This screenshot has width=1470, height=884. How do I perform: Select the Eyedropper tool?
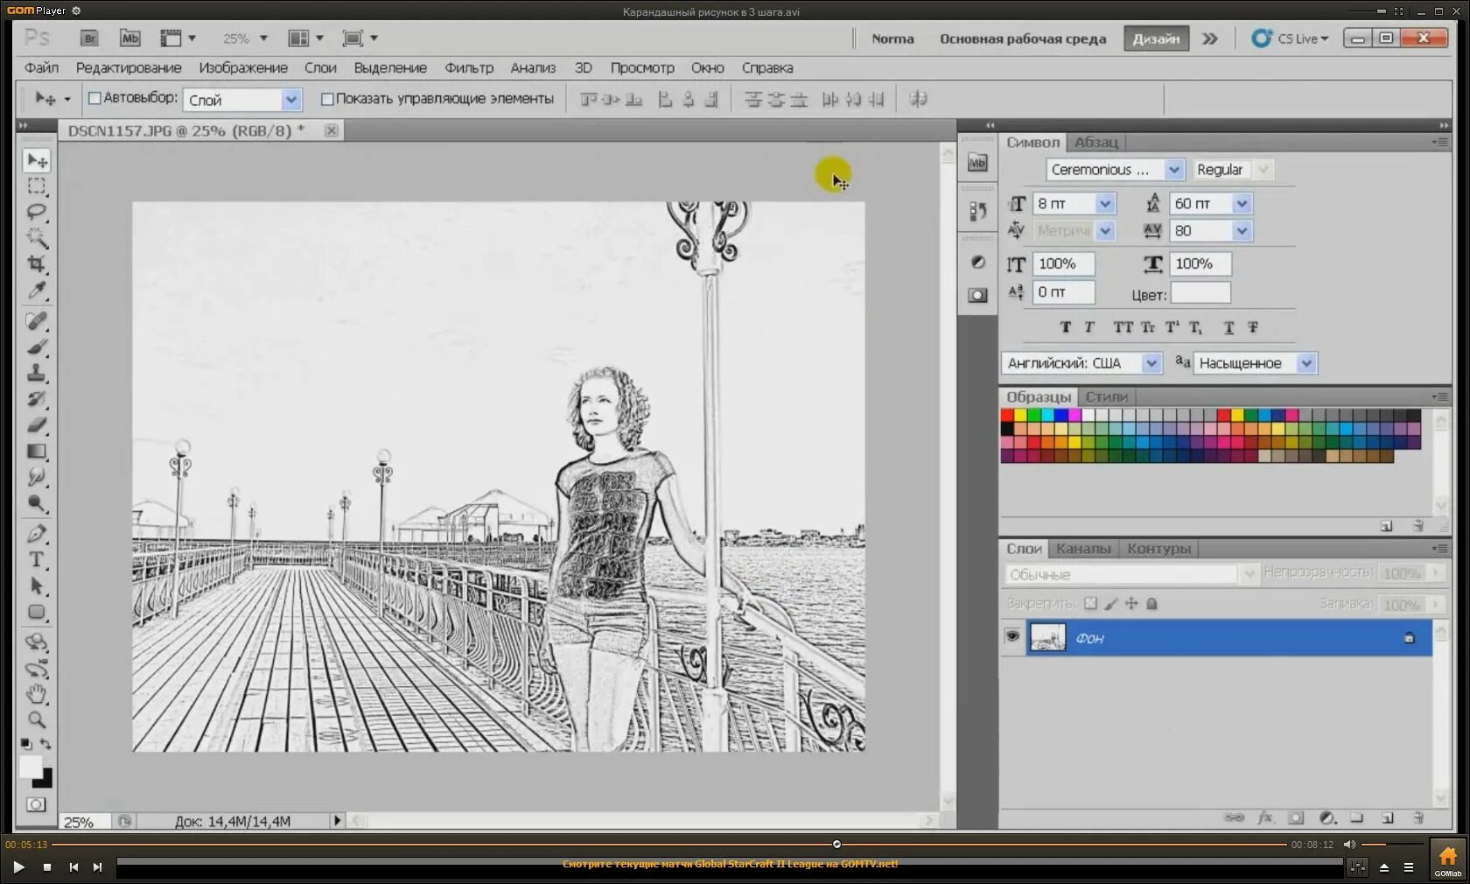click(36, 291)
